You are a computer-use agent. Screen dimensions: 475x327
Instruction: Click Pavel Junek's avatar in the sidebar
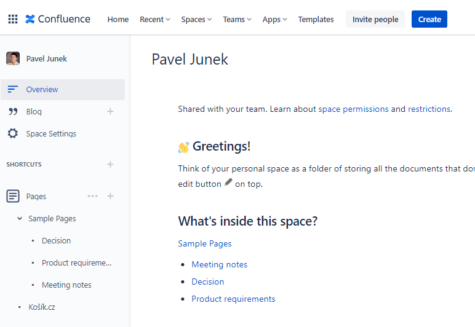[13, 58]
